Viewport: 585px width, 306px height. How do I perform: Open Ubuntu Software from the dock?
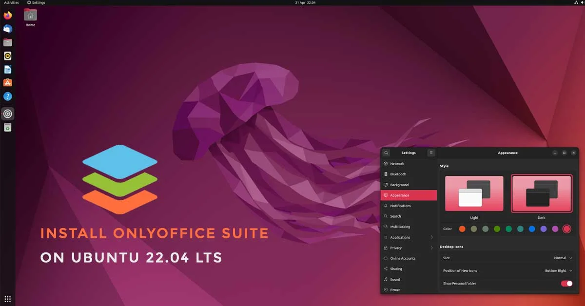coord(7,83)
